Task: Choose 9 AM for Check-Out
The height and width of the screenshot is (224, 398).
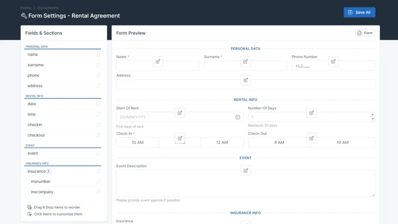Action: pos(279,142)
